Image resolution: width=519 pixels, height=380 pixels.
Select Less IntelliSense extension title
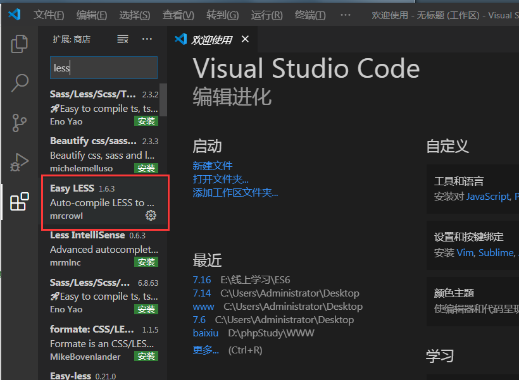(87, 235)
